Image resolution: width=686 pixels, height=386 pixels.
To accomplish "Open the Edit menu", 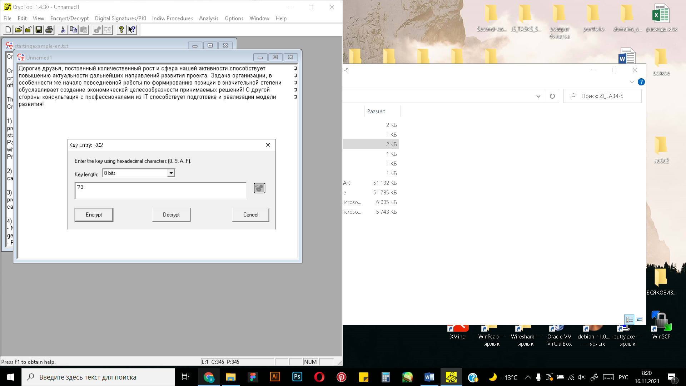I will pos(22,18).
